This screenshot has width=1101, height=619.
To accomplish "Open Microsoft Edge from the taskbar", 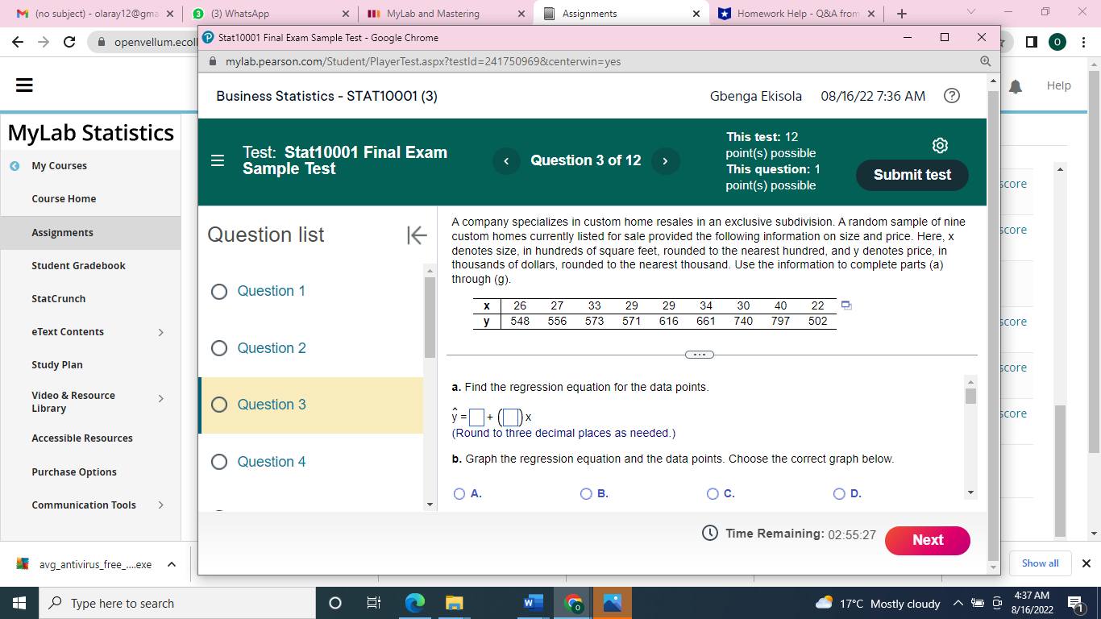I will [414, 603].
